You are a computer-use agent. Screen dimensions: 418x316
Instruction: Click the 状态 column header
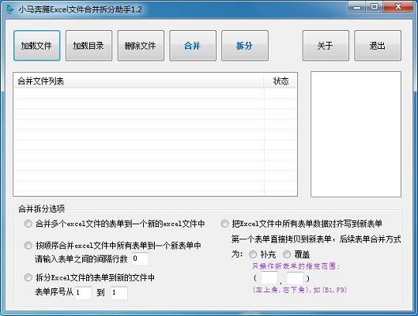point(281,81)
